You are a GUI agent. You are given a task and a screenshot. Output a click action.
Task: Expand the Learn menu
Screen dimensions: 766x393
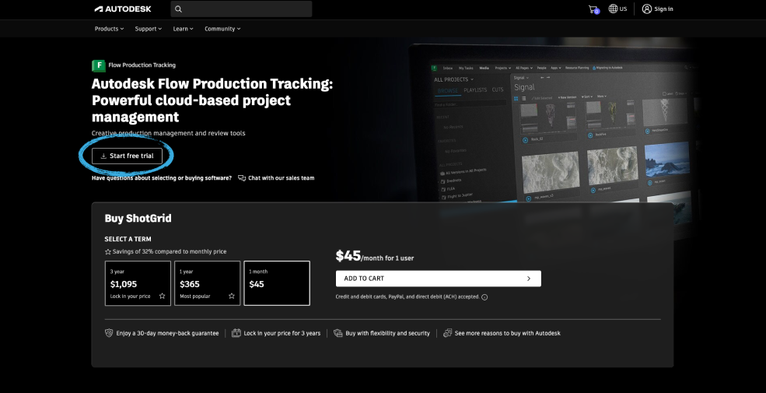click(x=184, y=29)
